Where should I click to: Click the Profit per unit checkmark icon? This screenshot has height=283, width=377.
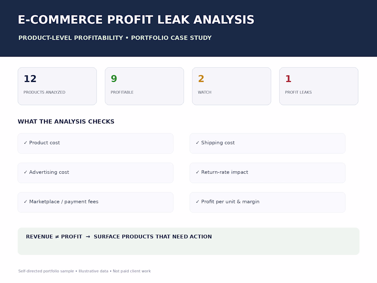(197, 202)
